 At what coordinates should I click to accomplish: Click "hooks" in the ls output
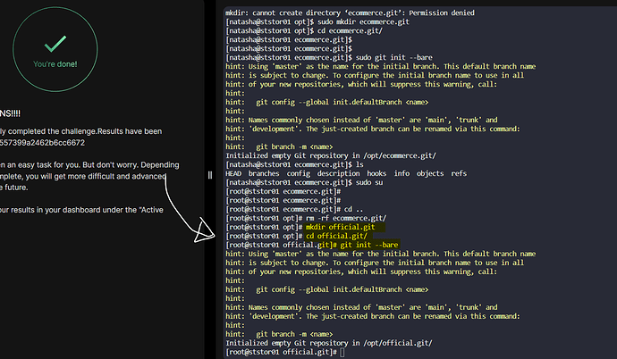376,173
